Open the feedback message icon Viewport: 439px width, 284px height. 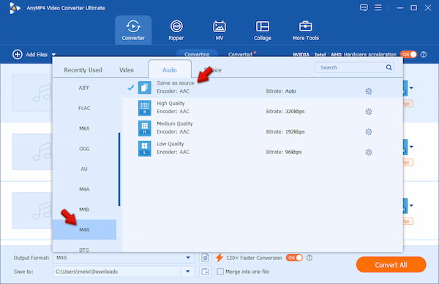(364, 7)
